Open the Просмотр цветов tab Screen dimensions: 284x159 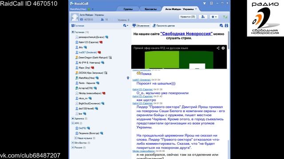point(164,26)
